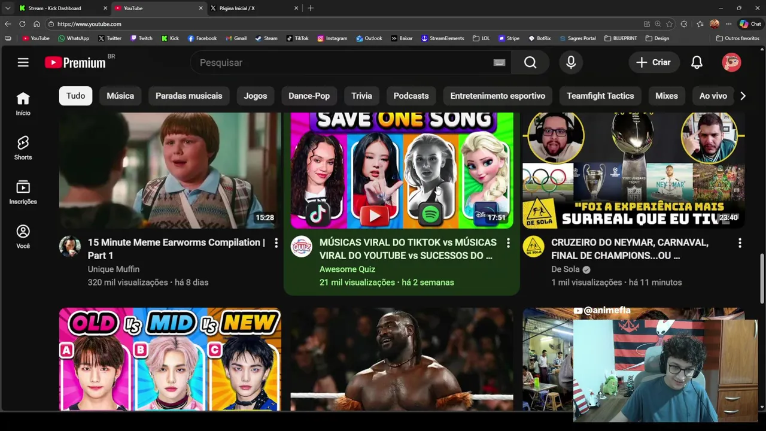Open WhatsApp bookmark
Viewport: 766px width, 431px height.
tap(74, 38)
